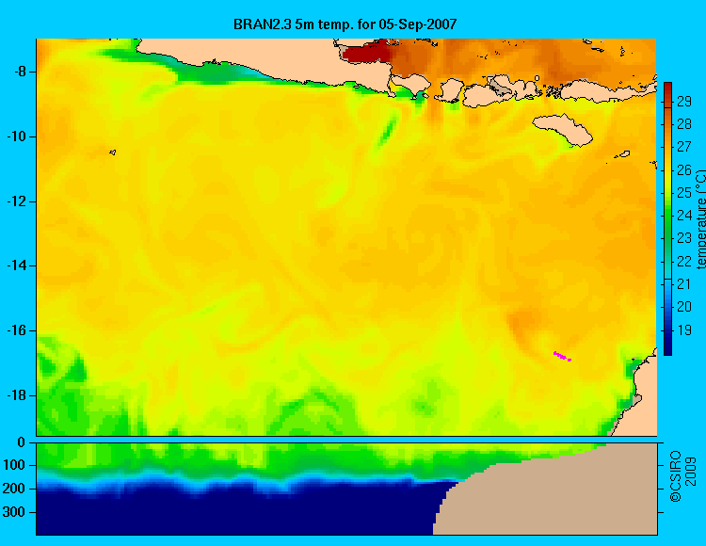The width and height of the screenshot is (706, 546).
Task: Click the 21 value on the colorbar
Action: [684, 284]
